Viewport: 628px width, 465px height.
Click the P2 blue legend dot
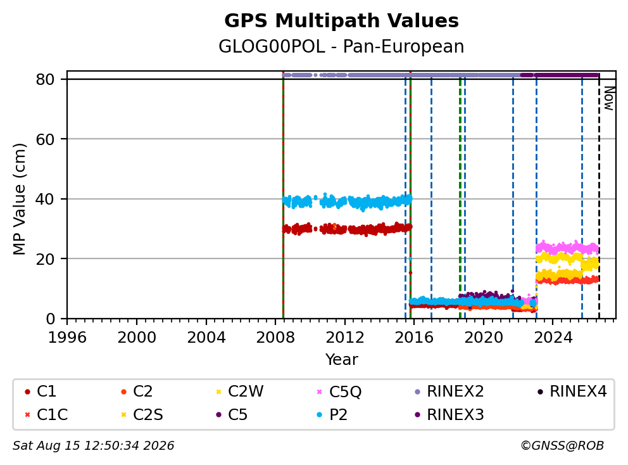coord(319,414)
